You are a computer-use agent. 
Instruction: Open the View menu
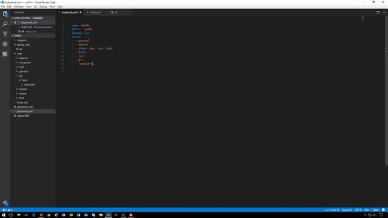point(28,7)
